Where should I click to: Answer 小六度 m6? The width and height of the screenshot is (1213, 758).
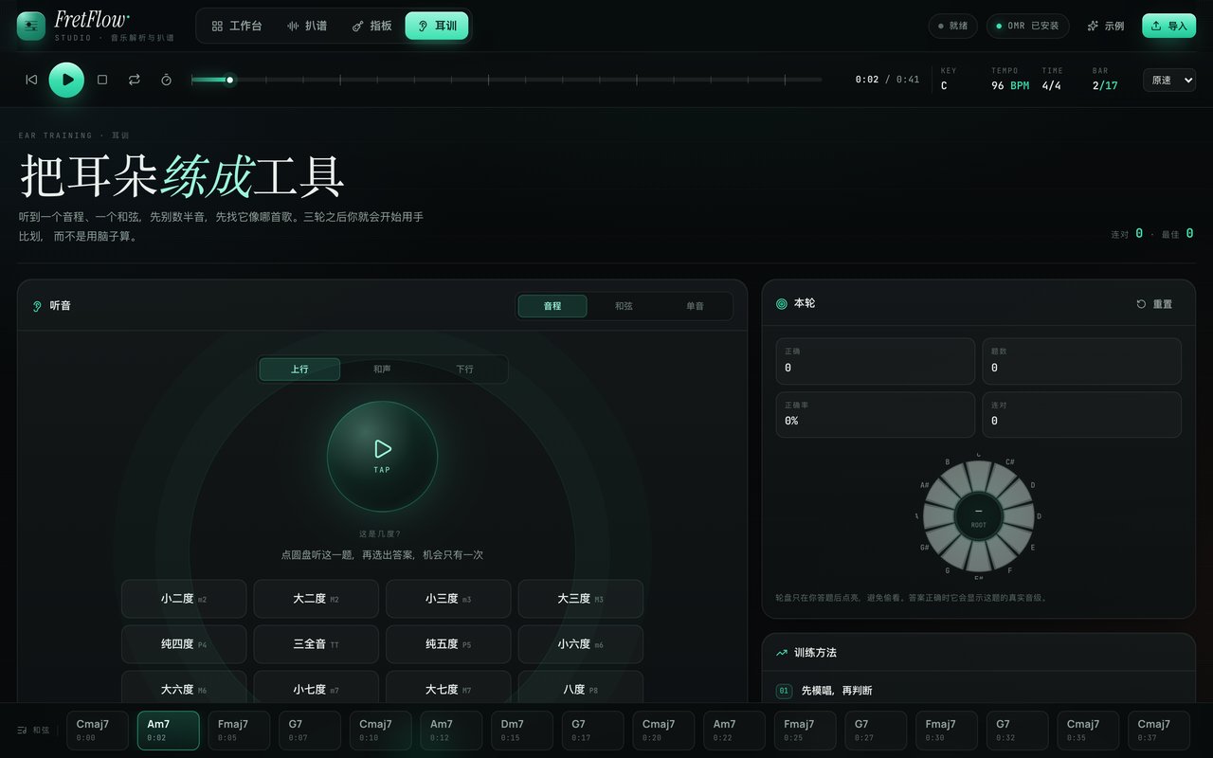click(x=581, y=644)
